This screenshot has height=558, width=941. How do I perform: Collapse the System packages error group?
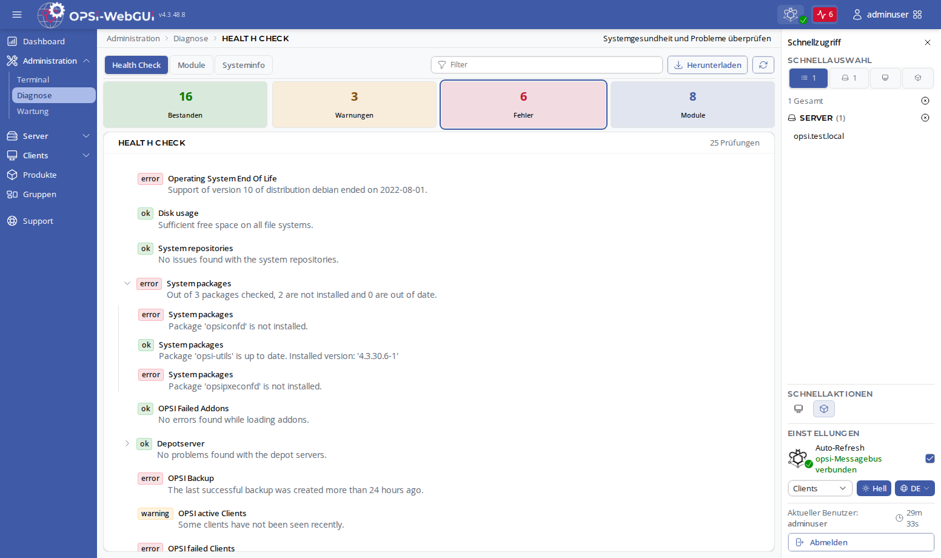tap(127, 283)
